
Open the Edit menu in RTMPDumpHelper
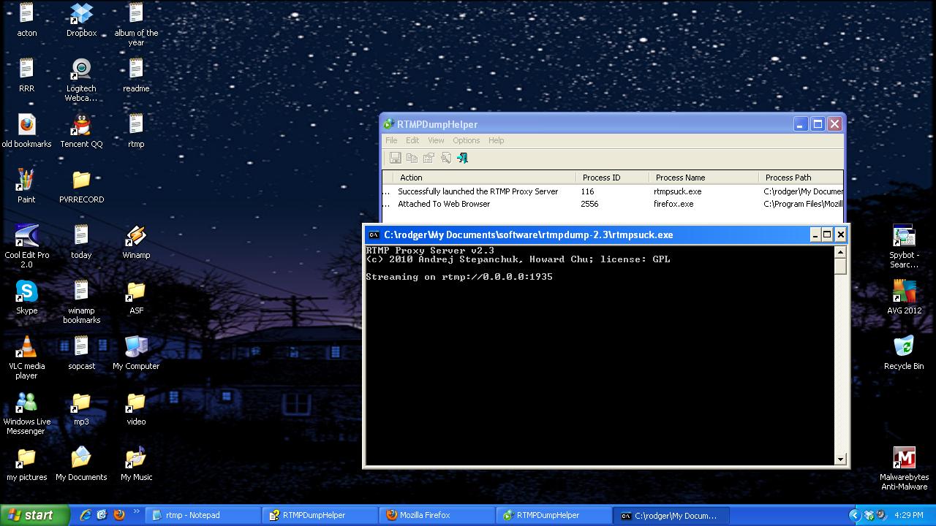tap(412, 140)
